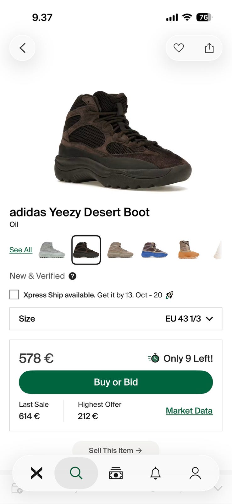
Task: Open the New & Verified help icon
Action: 72,276
